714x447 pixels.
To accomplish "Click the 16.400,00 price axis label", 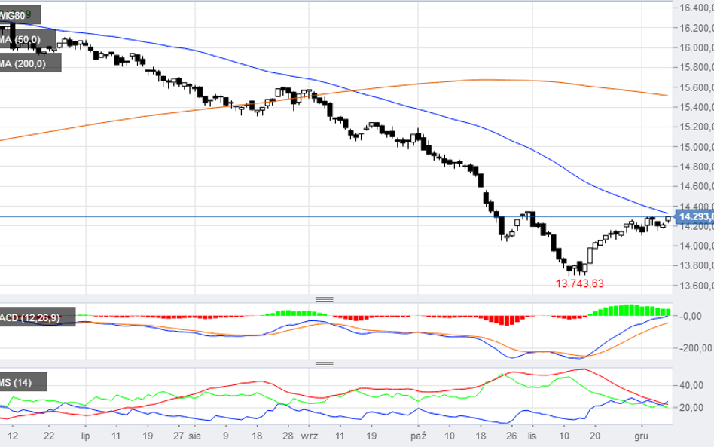I will pyautogui.click(x=696, y=8).
